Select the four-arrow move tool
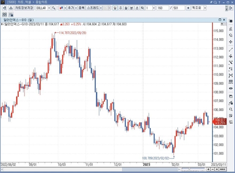This screenshot has width=235, height=173. [x=231, y=42]
